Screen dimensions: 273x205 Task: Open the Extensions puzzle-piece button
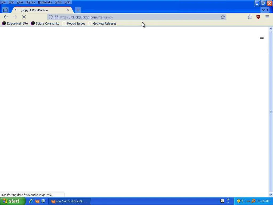click(x=250, y=17)
